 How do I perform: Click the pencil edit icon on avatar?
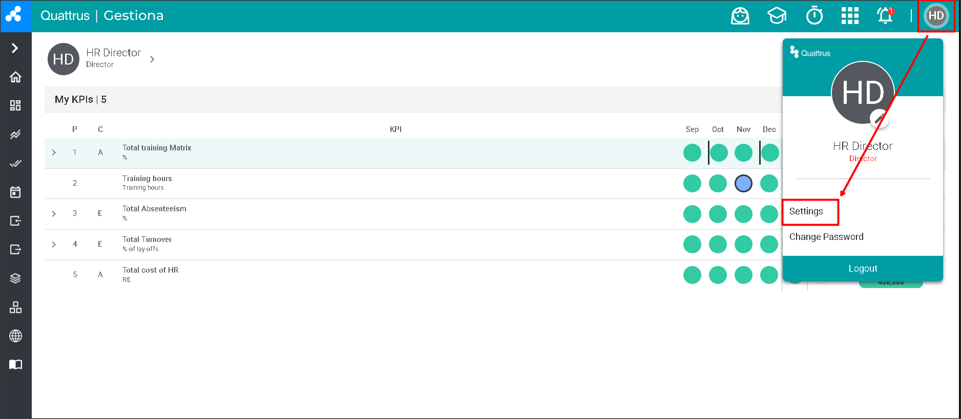tap(879, 119)
